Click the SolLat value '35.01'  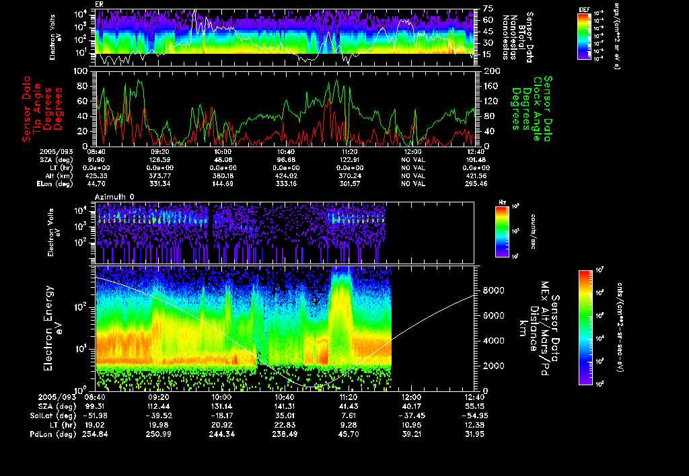pos(285,415)
